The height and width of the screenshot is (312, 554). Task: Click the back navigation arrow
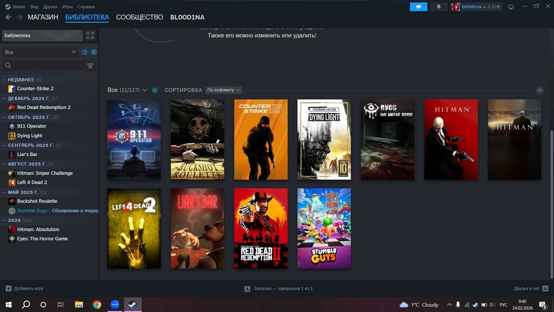tap(8, 17)
